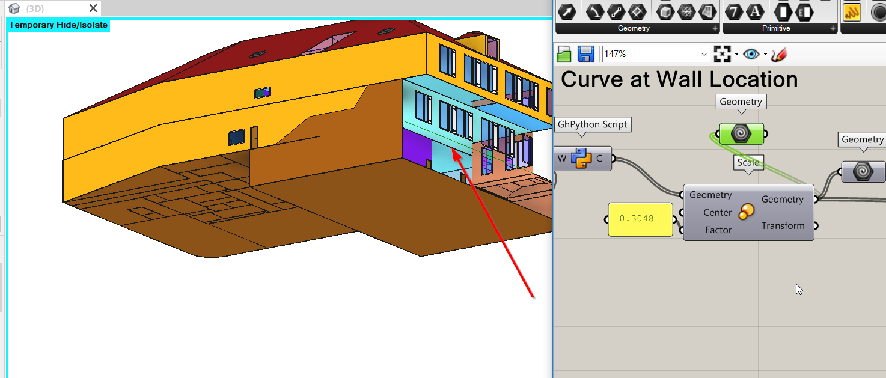
Task: Select the brown door on orange wall
Action: click(254, 138)
